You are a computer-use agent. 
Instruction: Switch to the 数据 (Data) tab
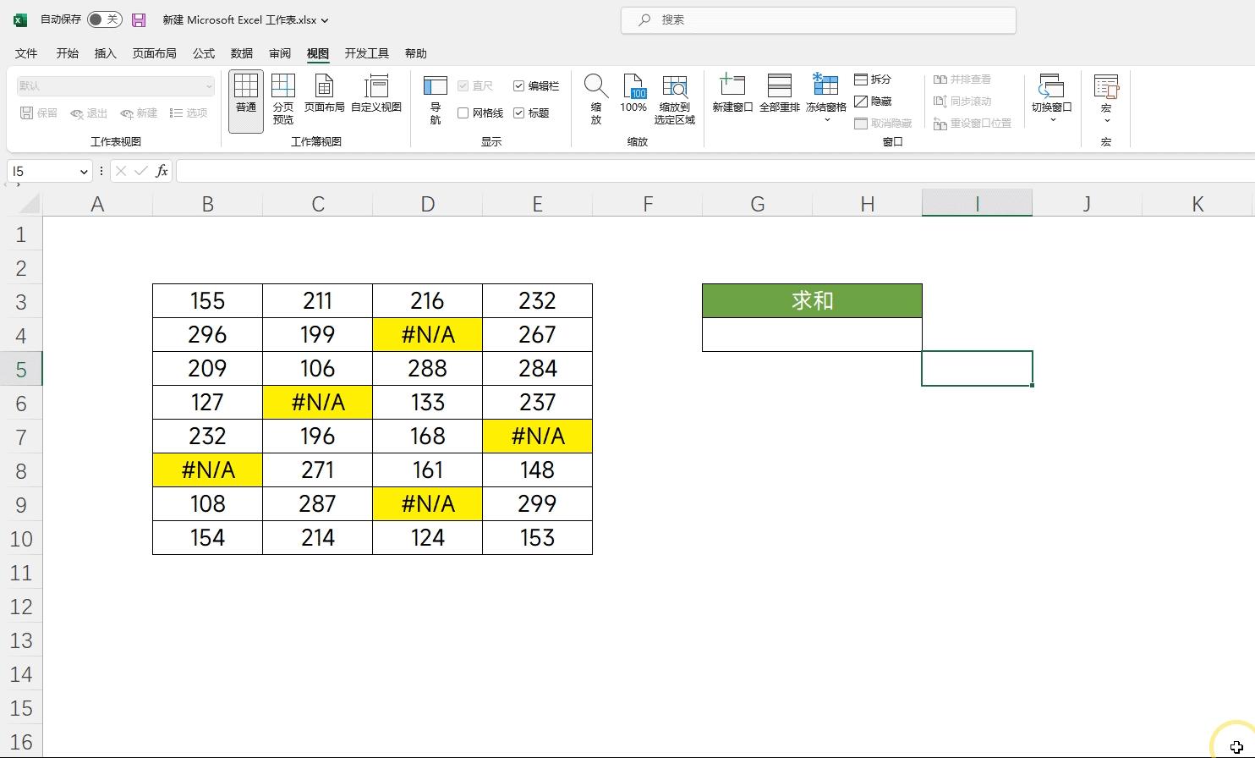pyautogui.click(x=242, y=53)
